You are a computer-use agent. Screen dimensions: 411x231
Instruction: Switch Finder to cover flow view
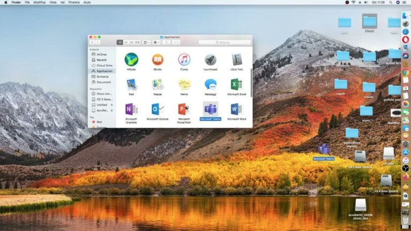[x=138, y=42]
